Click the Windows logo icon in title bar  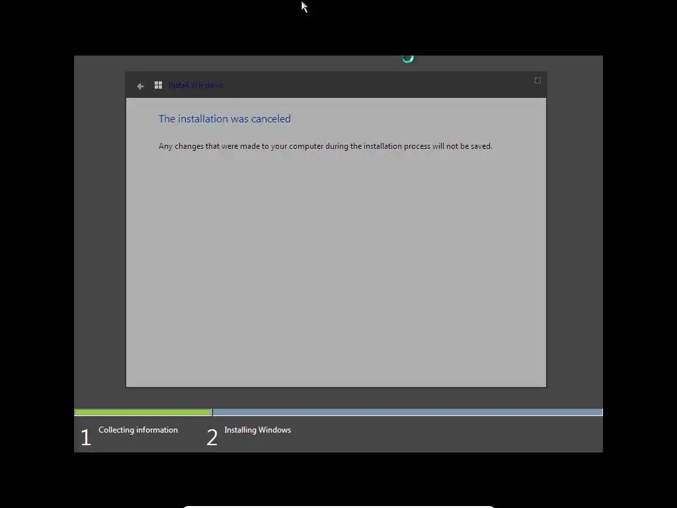[x=159, y=85]
